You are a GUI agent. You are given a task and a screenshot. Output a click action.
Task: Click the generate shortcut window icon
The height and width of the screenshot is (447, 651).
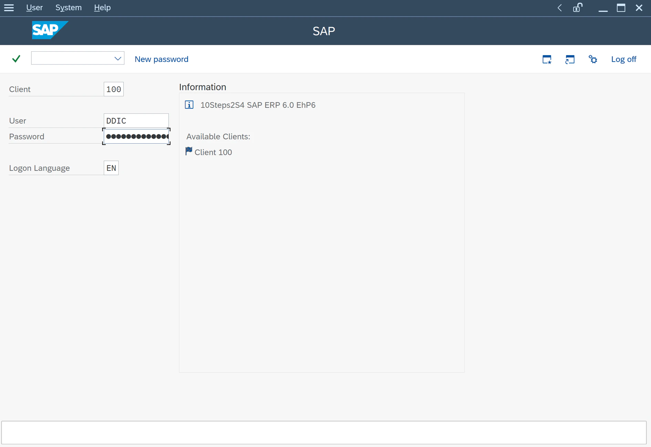(570, 59)
